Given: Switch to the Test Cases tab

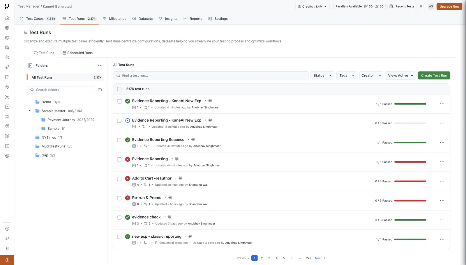Looking at the screenshot, I should [x=38, y=19].
